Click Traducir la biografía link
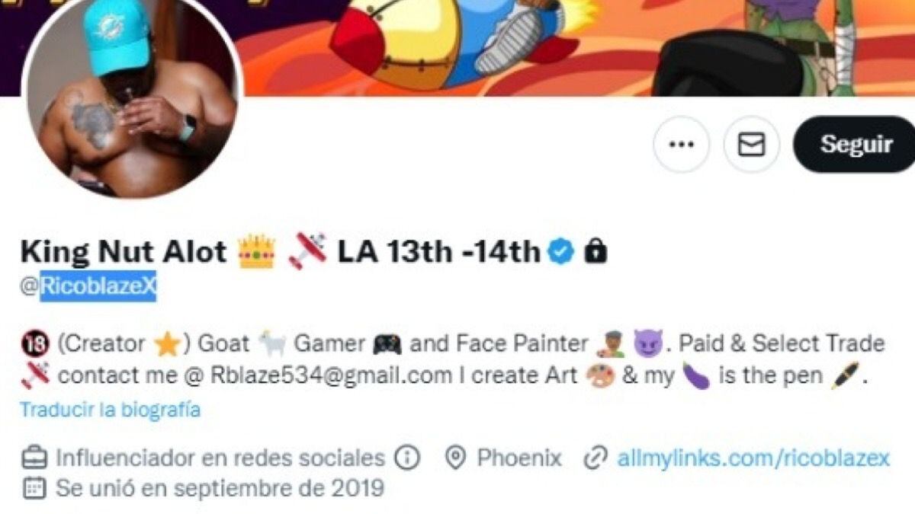This screenshot has height=514, width=915. click(x=111, y=410)
